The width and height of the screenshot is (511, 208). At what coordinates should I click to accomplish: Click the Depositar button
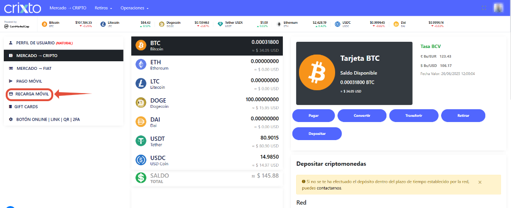point(317,133)
